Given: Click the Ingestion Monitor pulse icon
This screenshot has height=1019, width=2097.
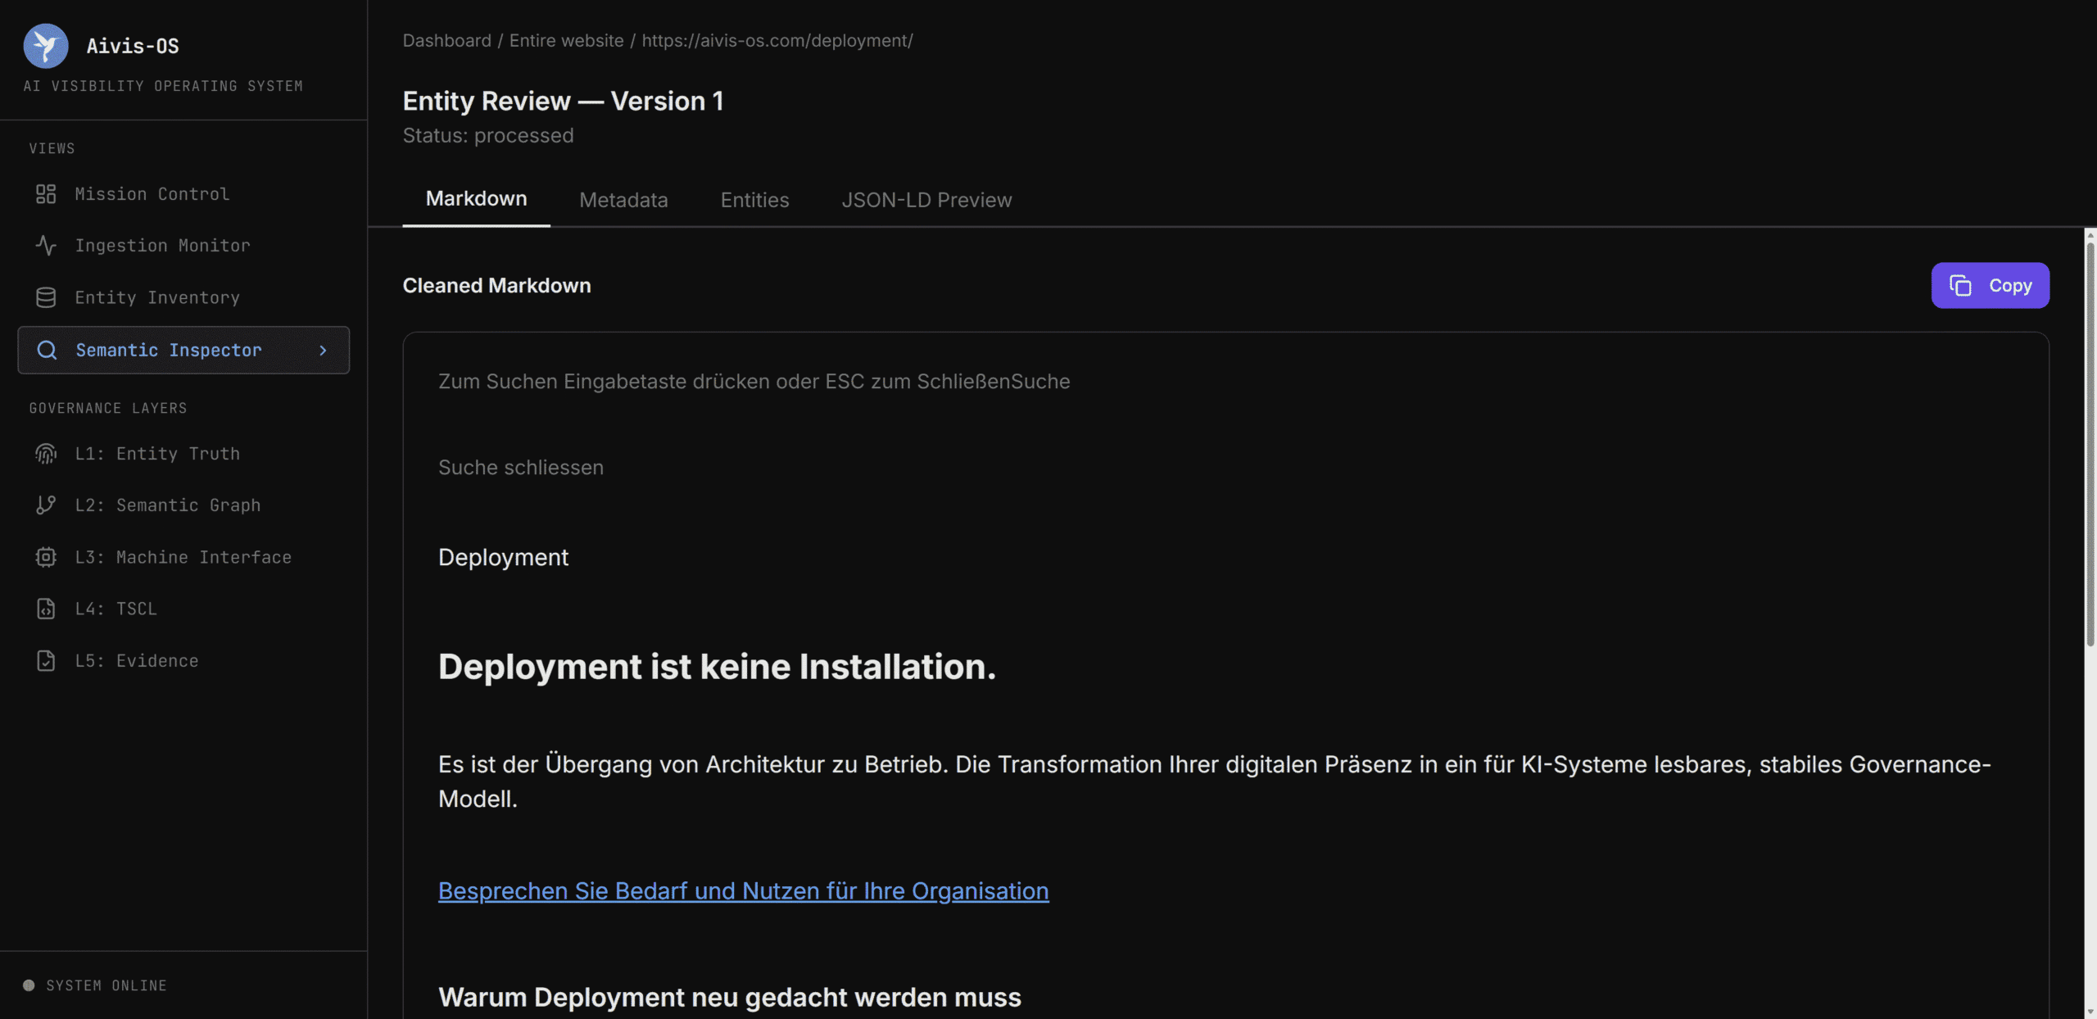Looking at the screenshot, I should click(x=46, y=246).
